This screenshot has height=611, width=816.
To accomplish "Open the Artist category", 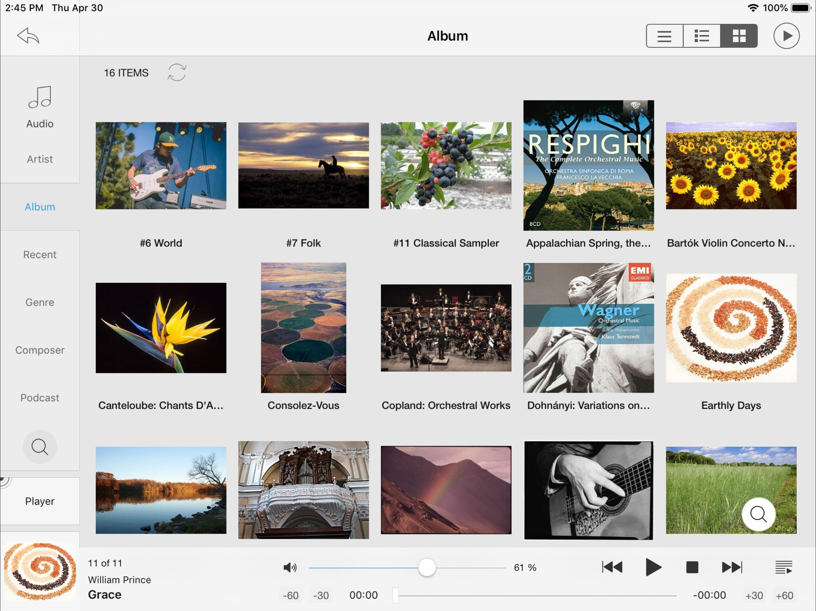I will coord(40,159).
